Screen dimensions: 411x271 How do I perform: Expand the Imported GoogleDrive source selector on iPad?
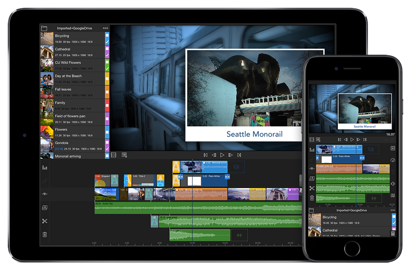(74, 29)
